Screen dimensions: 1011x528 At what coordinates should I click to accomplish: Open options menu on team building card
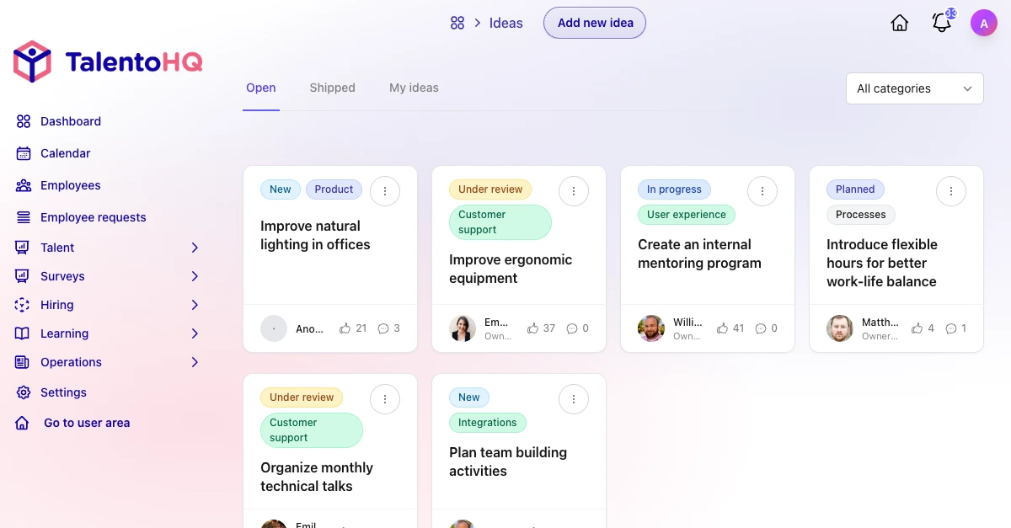point(574,399)
